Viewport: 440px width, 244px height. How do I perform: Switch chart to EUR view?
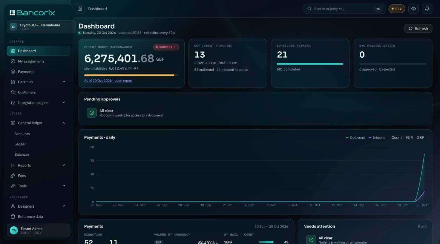click(409, 138)
